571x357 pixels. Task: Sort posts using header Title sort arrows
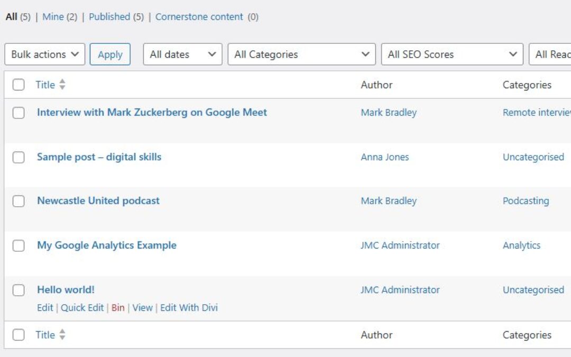[62, 85]
